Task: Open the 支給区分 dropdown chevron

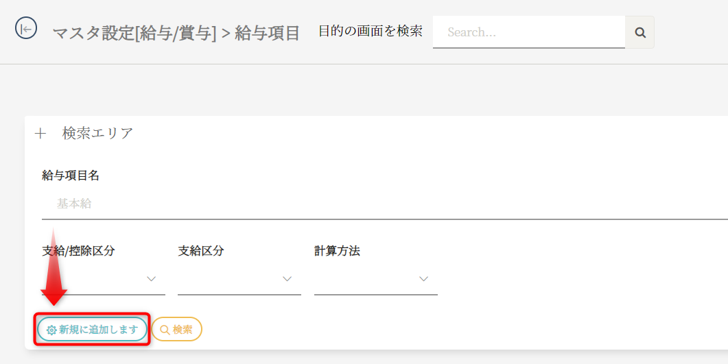Action: coord(287,279)
